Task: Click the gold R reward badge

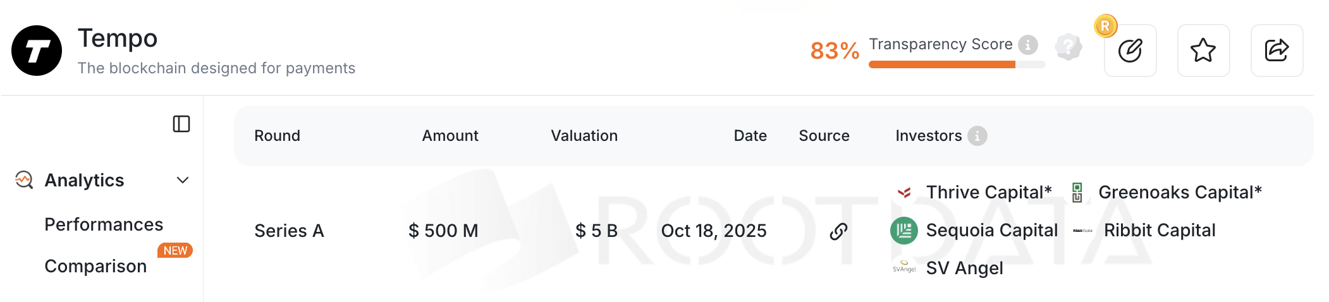Action: [1105, 26]
